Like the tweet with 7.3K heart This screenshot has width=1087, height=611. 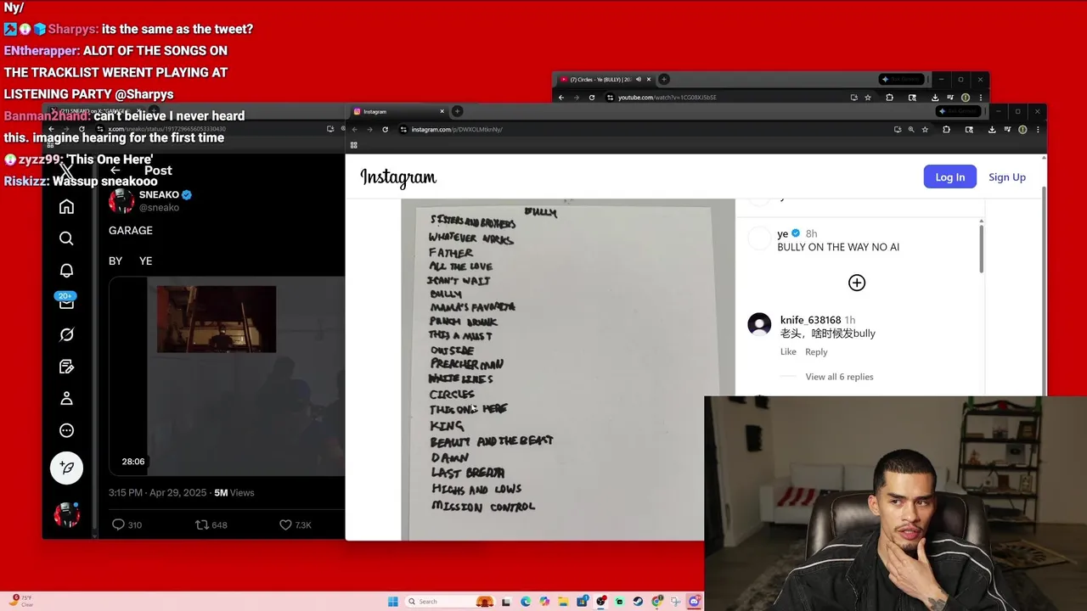[285, 524]
